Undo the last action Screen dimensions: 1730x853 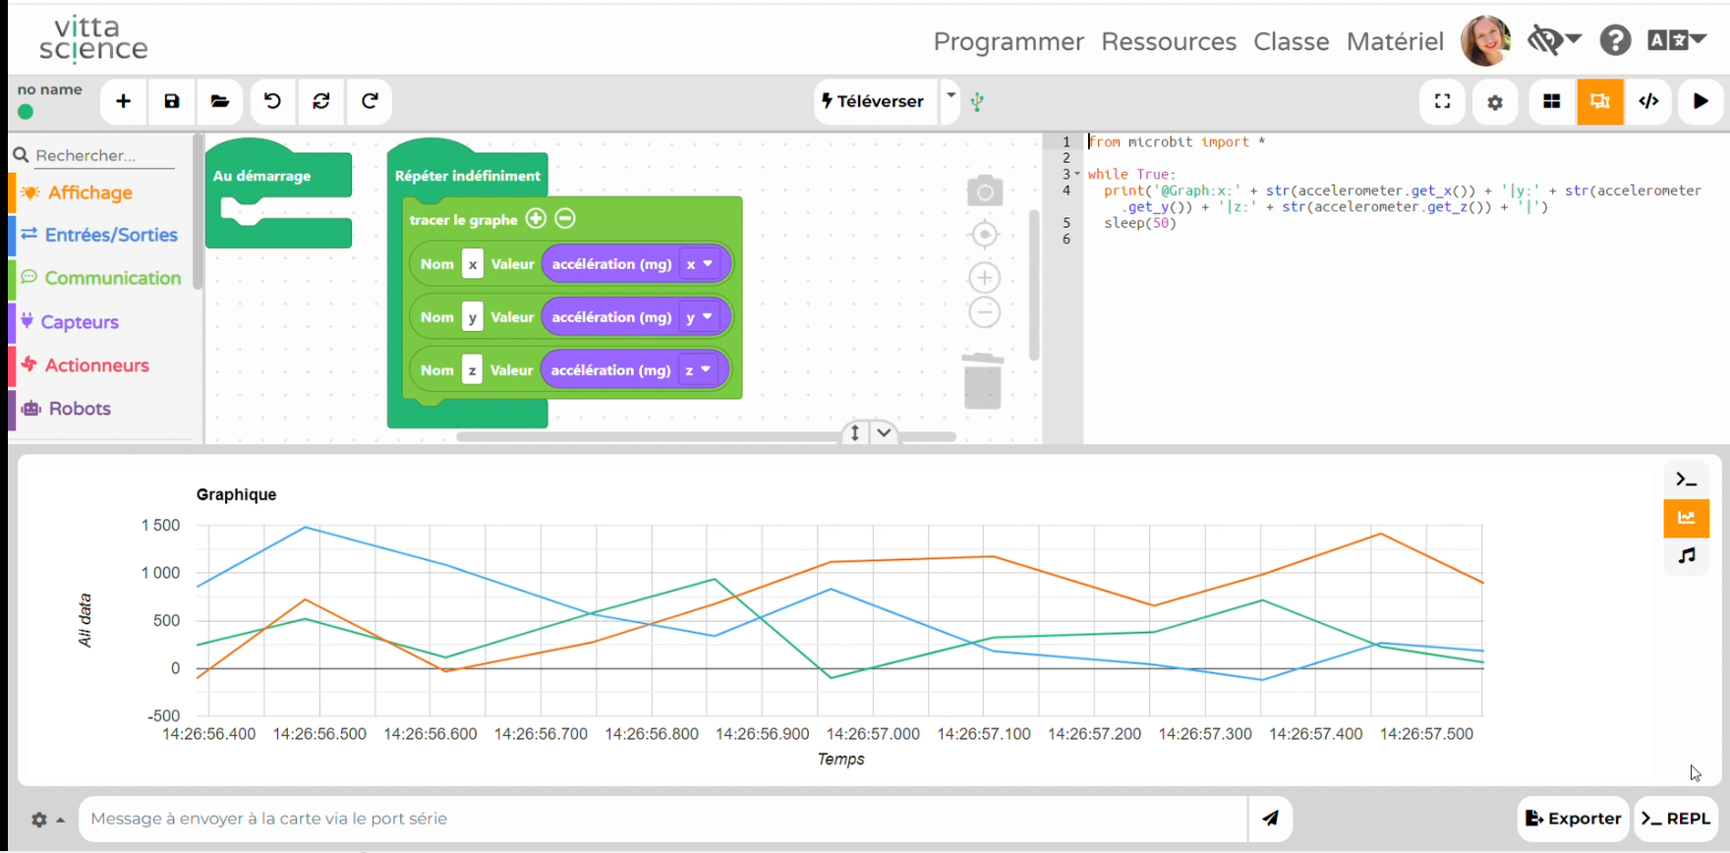click(x=272, y=101)
